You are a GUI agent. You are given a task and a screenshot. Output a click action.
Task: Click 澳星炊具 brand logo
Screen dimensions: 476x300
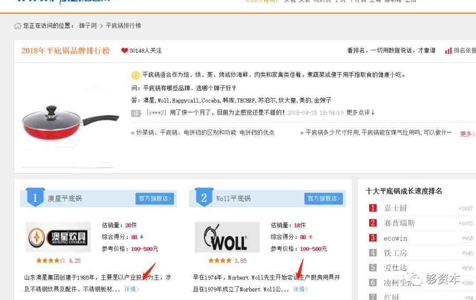58,237
